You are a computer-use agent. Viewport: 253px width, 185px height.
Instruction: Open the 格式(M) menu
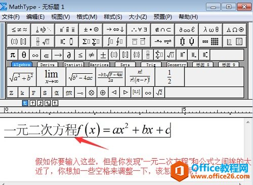[87, 17]
